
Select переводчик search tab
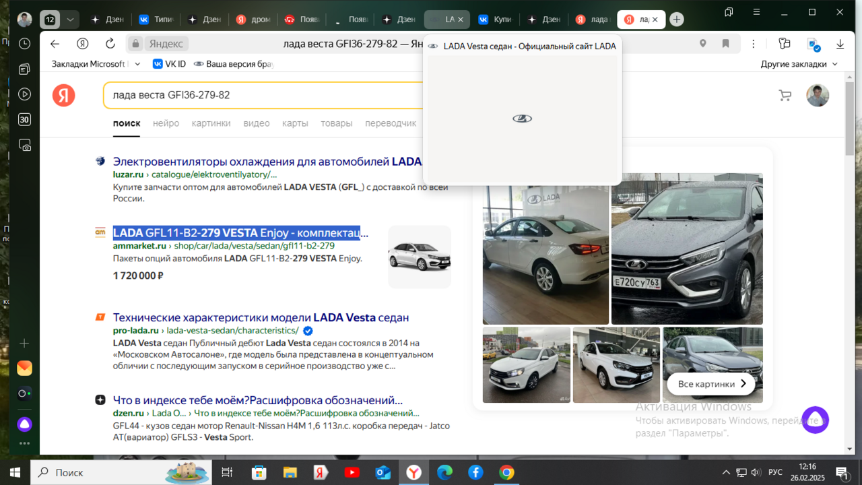[x=391, y=123]
